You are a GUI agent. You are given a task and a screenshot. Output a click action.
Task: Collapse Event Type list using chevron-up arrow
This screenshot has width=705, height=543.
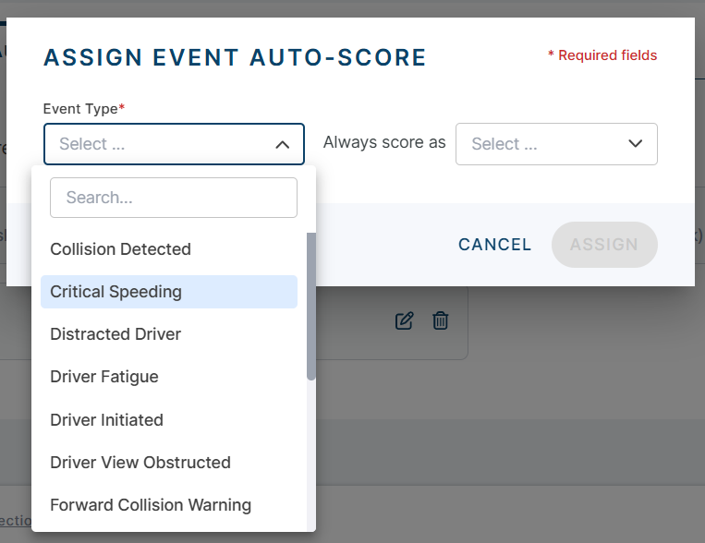click(283, 145)
